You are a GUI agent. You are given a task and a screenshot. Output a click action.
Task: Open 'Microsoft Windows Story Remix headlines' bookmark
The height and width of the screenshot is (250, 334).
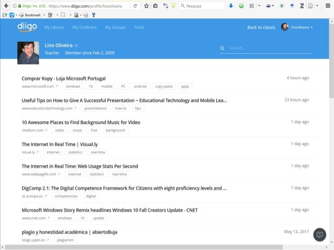pos(110,210)
